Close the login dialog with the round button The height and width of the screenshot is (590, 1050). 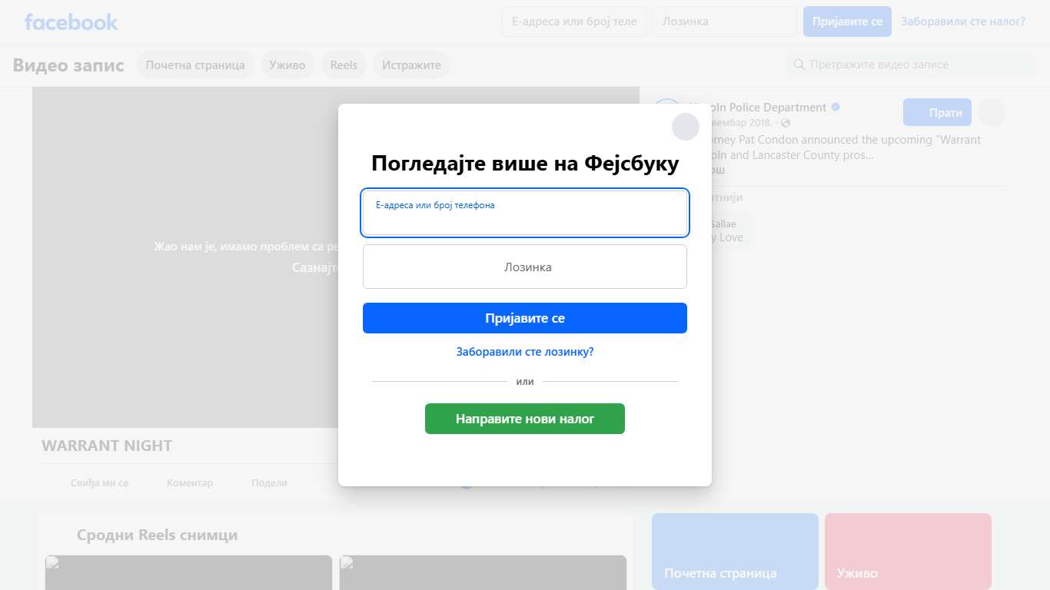[x=685, y=127]
